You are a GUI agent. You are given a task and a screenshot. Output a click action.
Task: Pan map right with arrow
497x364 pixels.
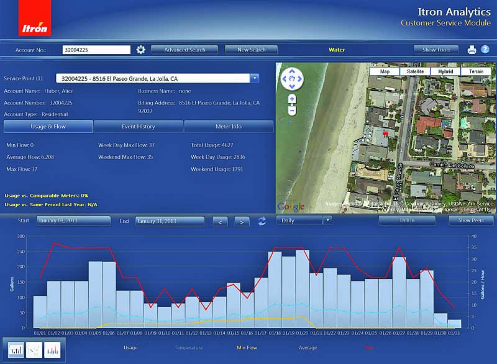300,78
